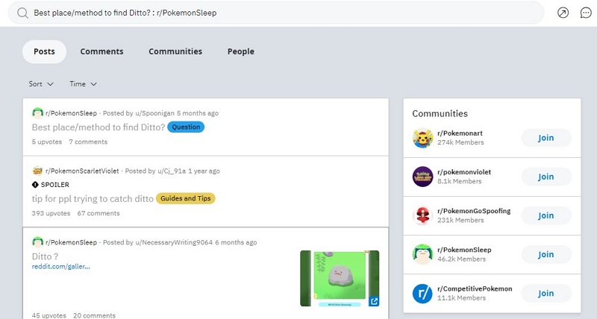This screenshot has height=319, width=597.
Task: Switch to the Communities tab
Action: tap(175, 51)
